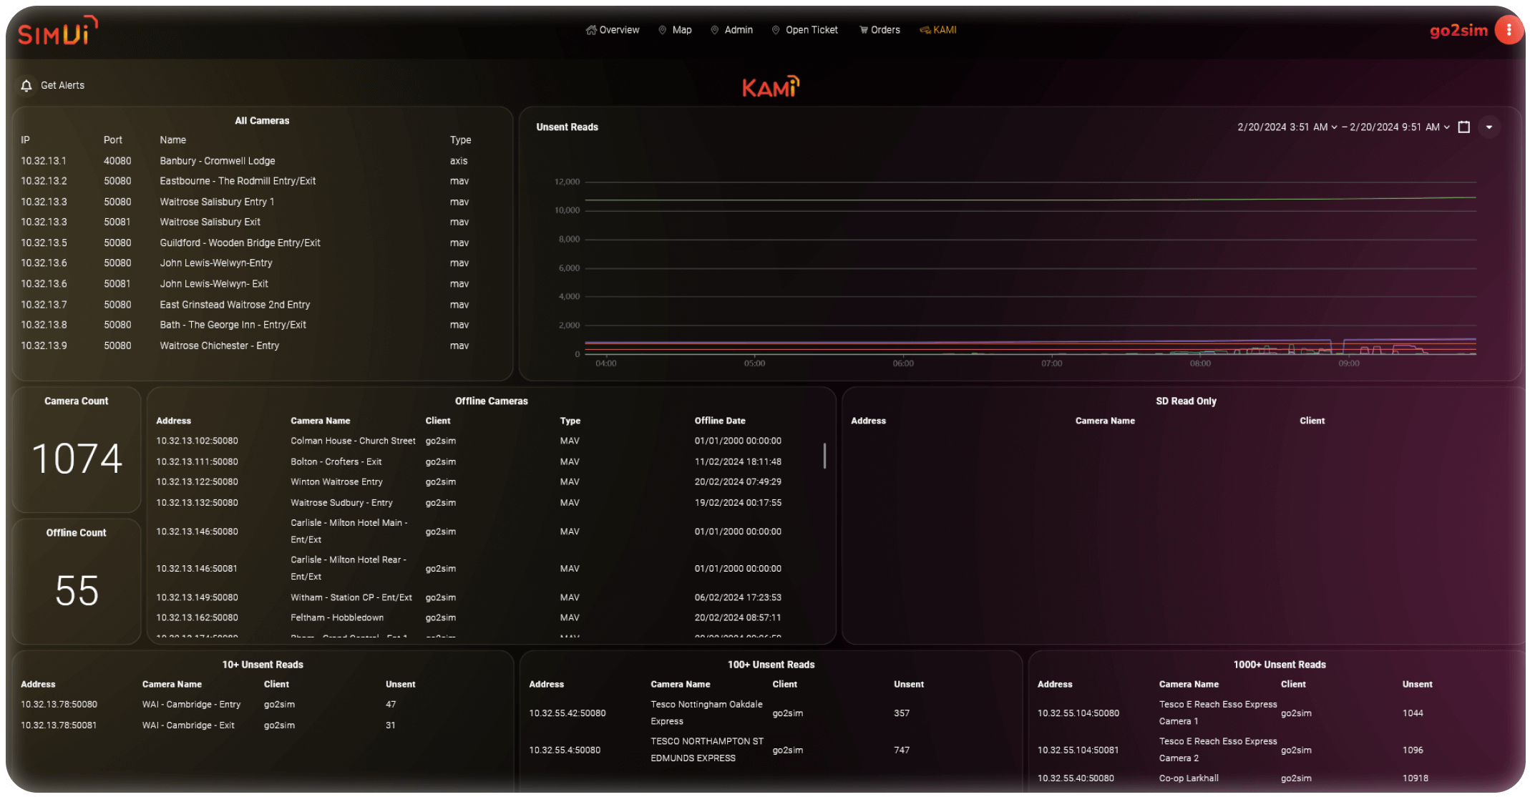Click the Camera Count value 1074
1530x797 pixels.
pos(77,459)
